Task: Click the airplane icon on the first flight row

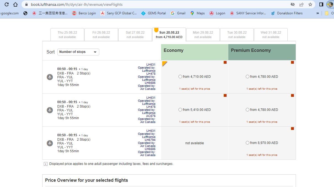Action: click(x=50, y=77)
